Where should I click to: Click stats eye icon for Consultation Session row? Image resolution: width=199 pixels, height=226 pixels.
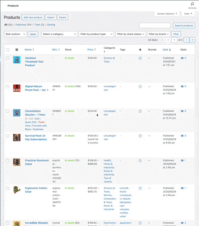tap(182, 111)
